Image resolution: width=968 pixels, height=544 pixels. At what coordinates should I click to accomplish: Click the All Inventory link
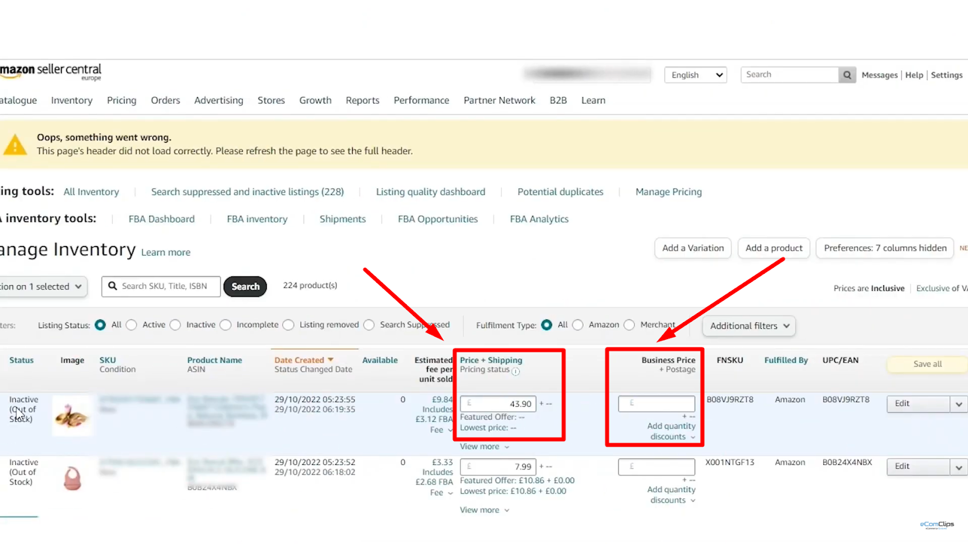(91, 192)
